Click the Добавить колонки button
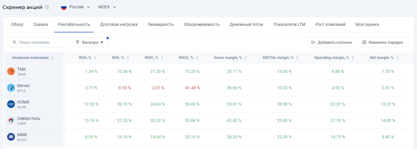The height and width of the screenshot is (149, 417). 332,42
